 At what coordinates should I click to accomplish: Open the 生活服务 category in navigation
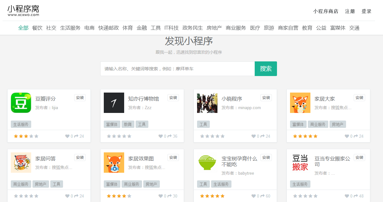point(70,28)
